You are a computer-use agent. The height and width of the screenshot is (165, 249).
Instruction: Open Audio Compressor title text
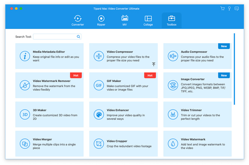coord(194,52)
